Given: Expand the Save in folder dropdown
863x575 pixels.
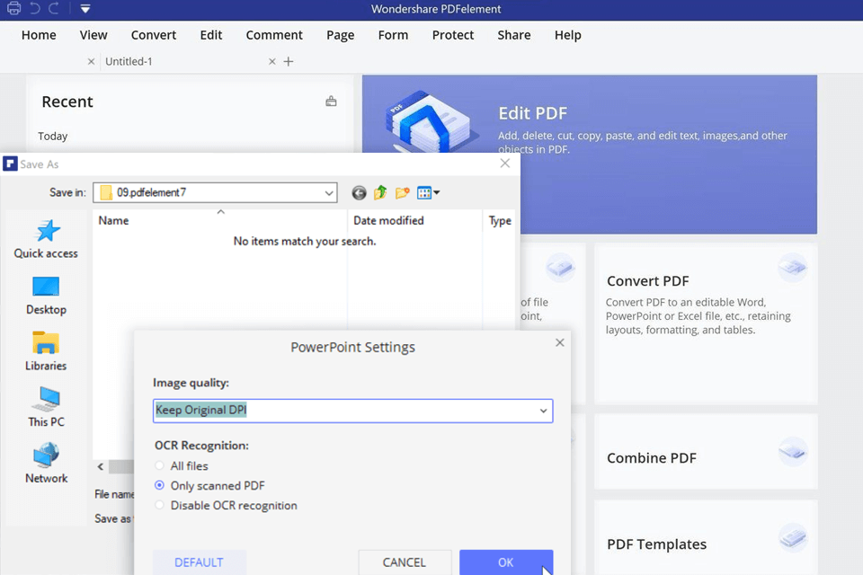Looking at the screenshot, I should [329, 193].
